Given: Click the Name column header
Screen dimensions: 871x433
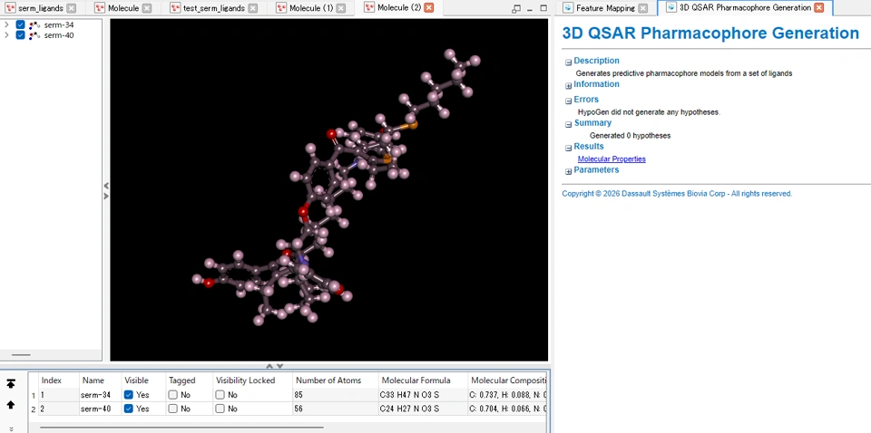Looking at the screenshot, I should coord(100,380).
